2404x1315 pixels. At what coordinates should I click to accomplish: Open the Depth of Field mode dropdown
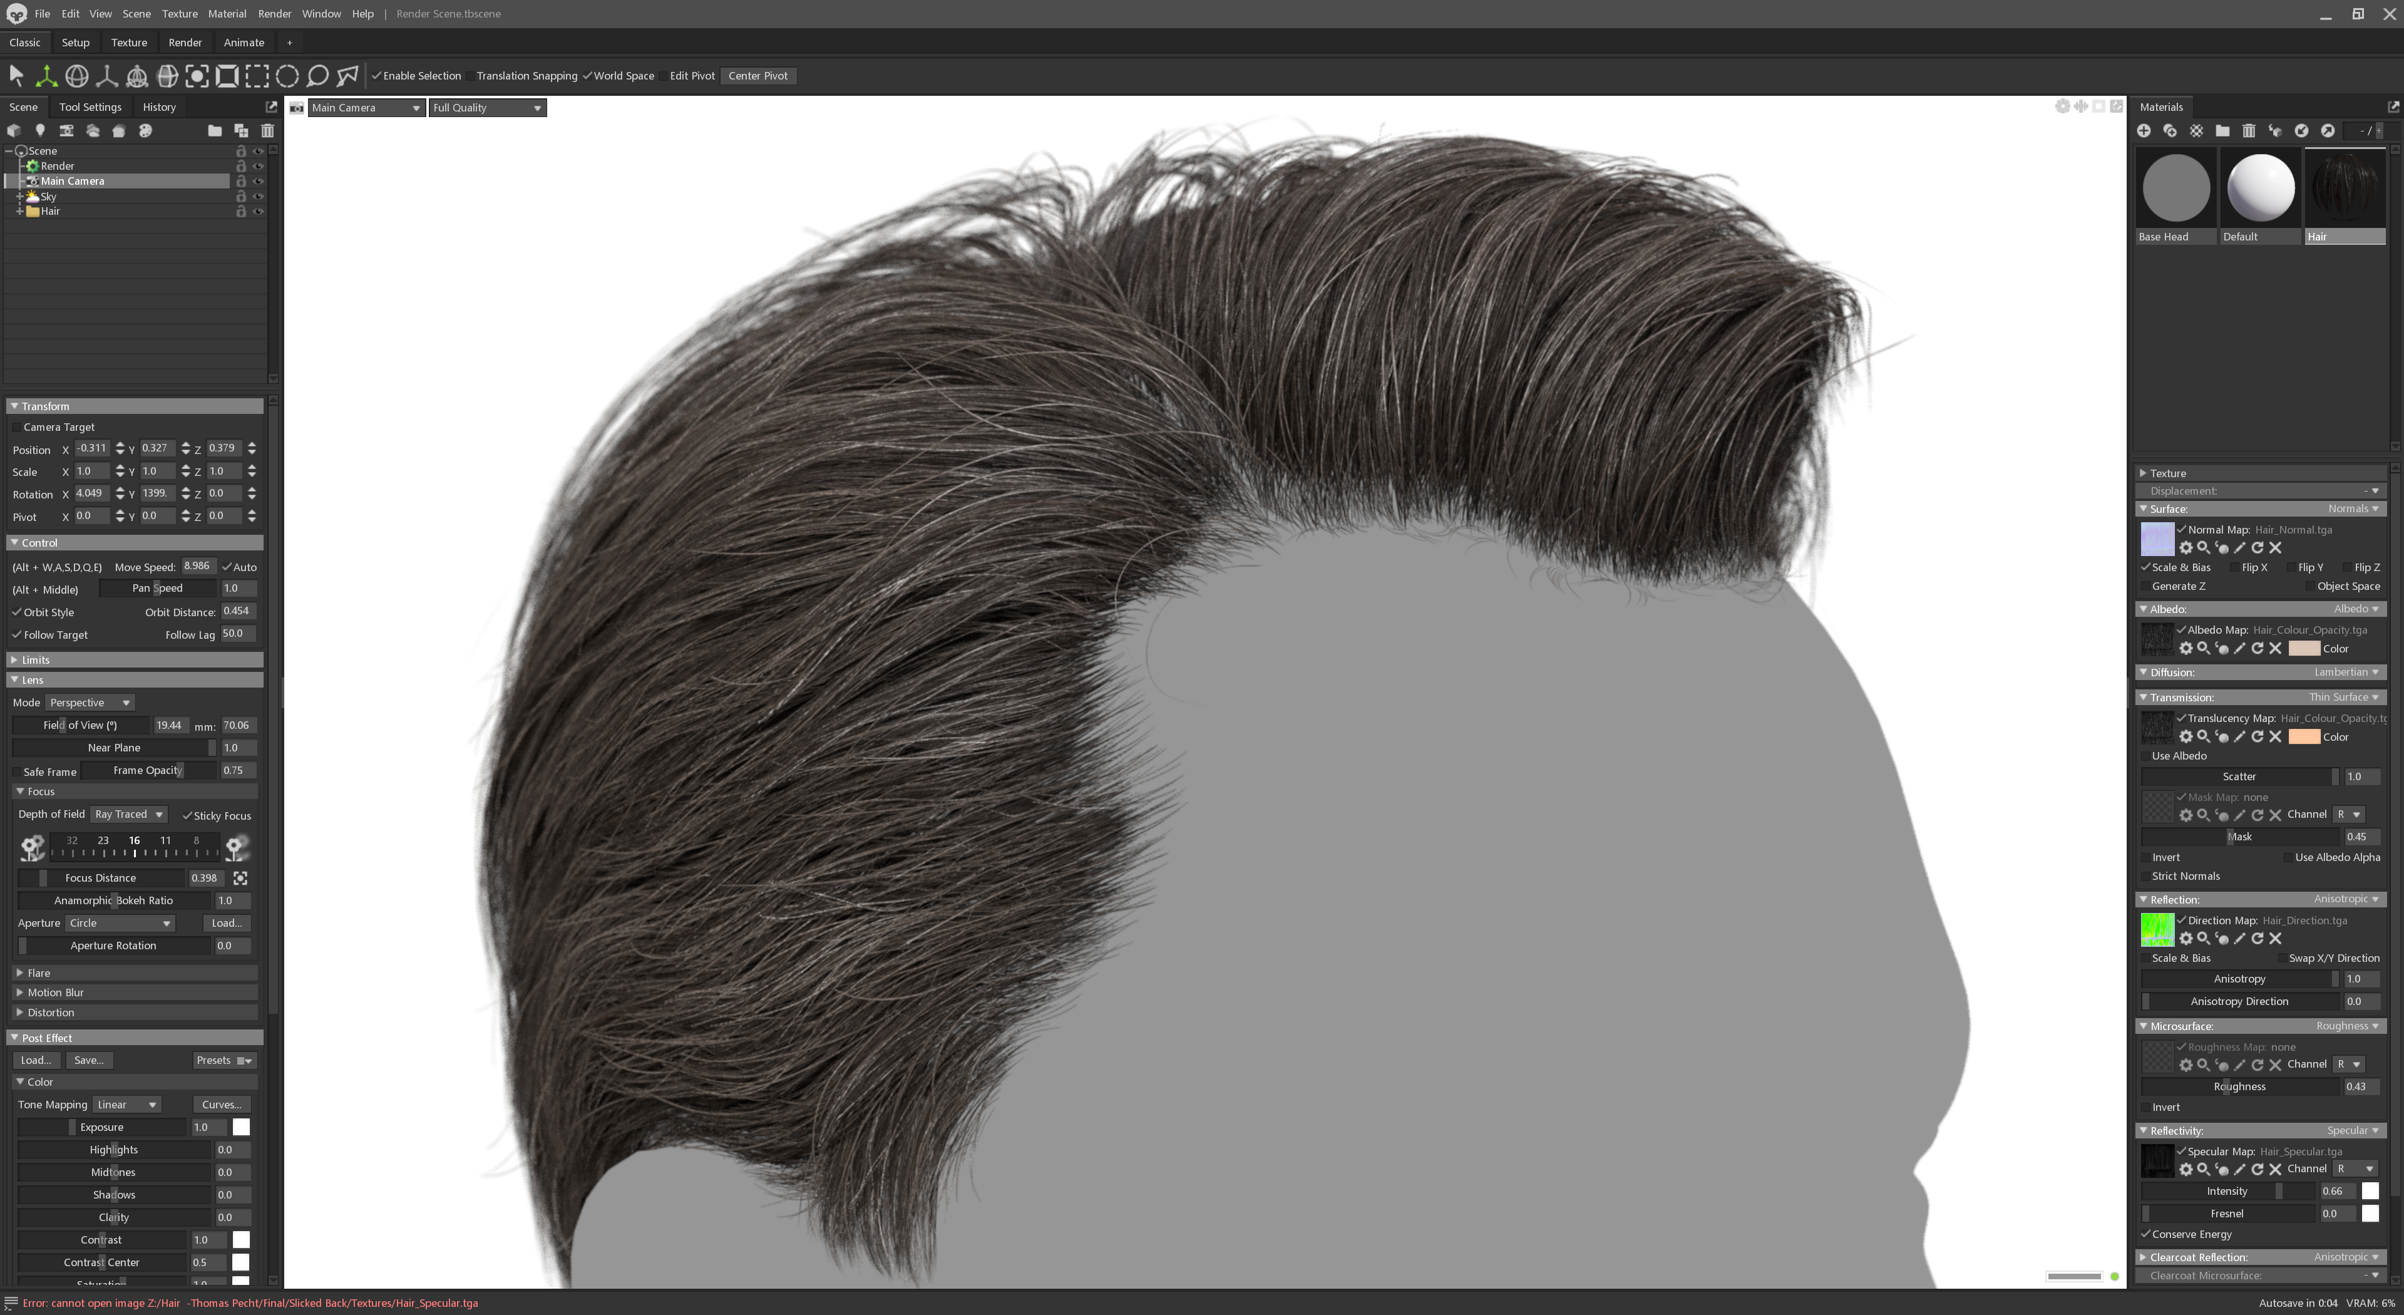click(129, 814)
